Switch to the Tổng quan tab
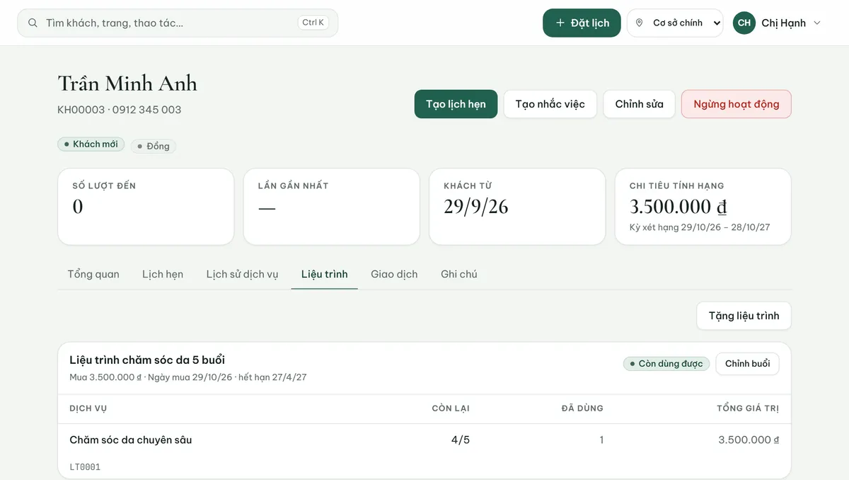 (93, 274)
